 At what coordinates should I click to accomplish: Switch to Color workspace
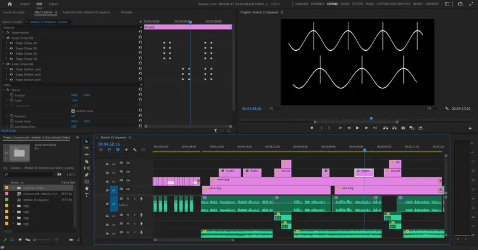pos(345,4)
